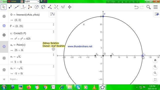Click the O = Intersect(xAxis, yAxis) definition
Screen dimensions: 160x90
coord(25,15)
